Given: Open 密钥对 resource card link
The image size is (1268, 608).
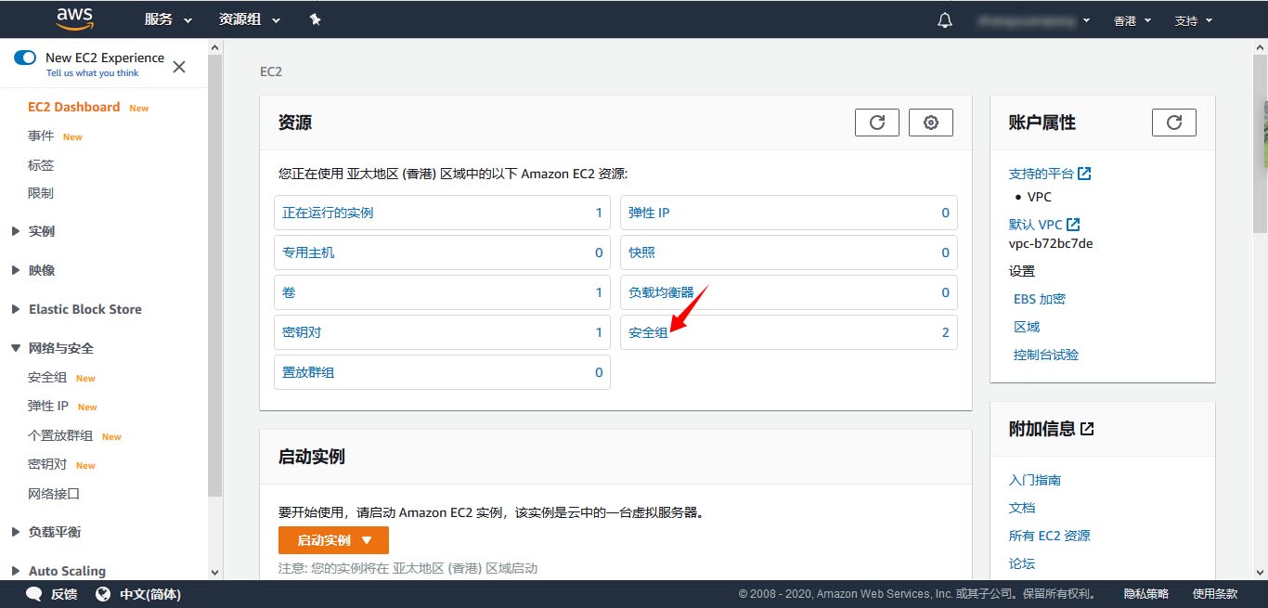Looking at the screenshot, I should [302, 332].
